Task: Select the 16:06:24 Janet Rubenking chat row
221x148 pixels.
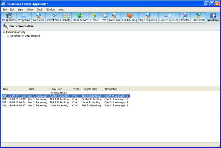Action: point(65,102)
